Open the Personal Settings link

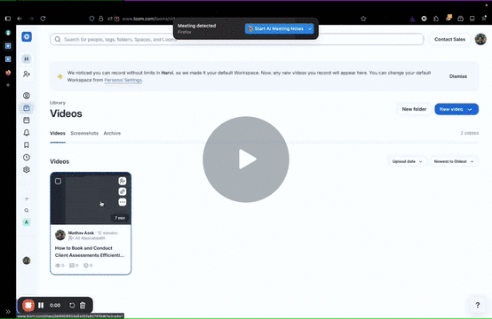coord(123,80)
